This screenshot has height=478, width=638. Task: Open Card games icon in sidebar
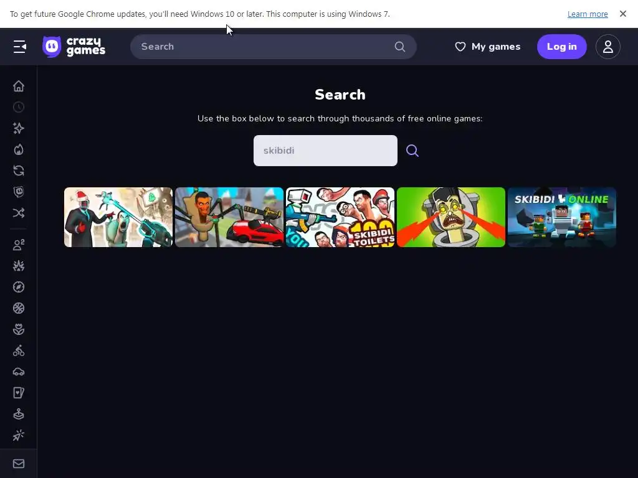click(x=19, y=393)
